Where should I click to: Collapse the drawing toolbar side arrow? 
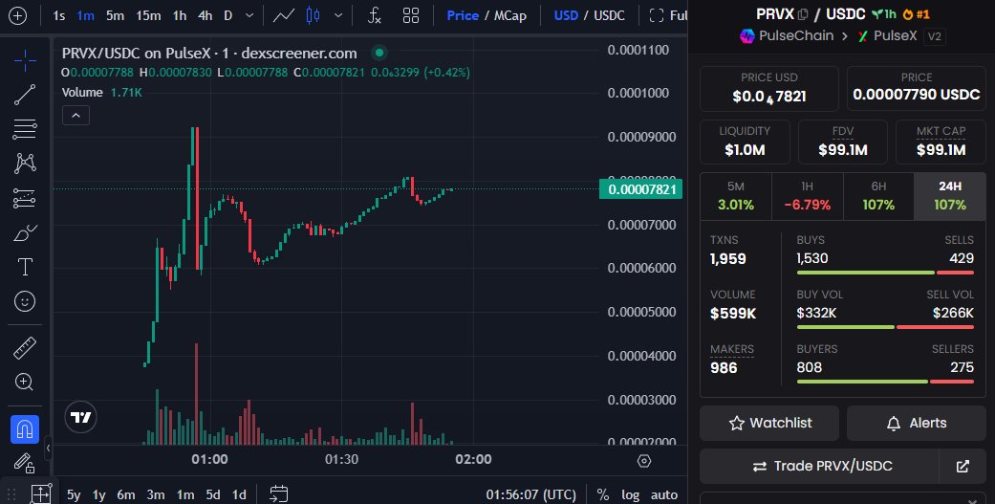click(48, 449)
